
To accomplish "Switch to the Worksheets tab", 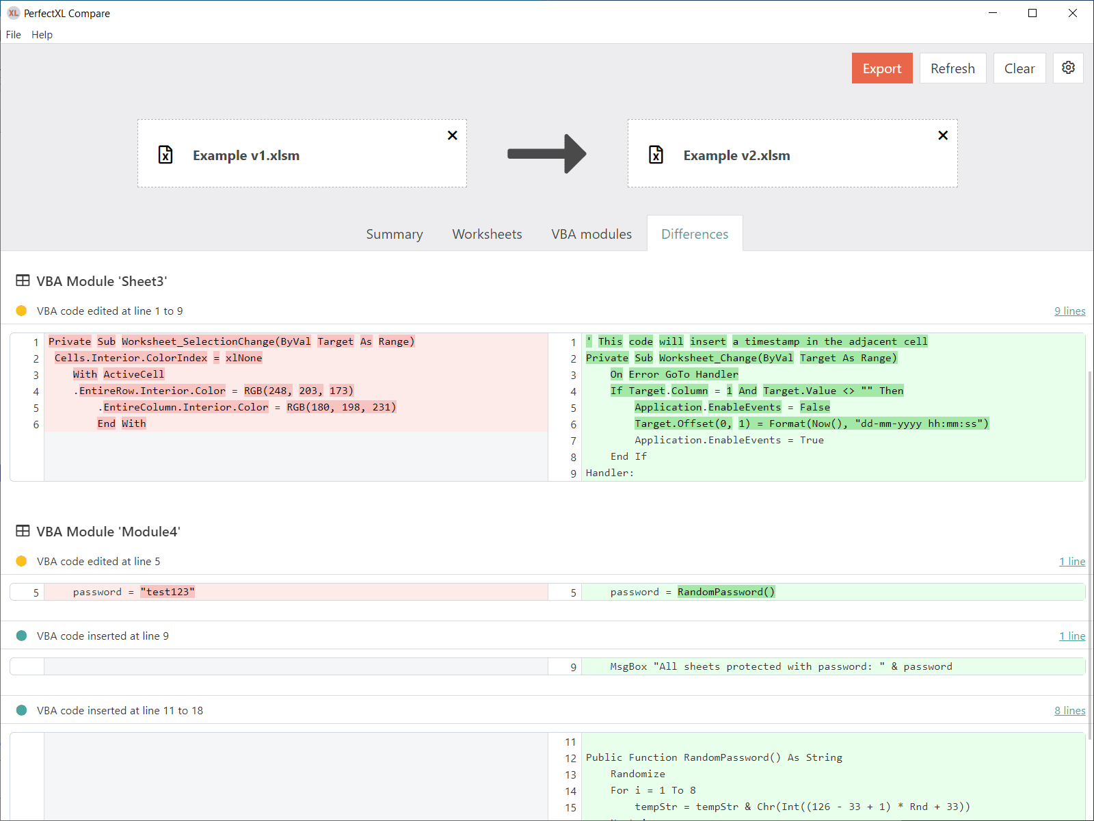I will (x=487, y=234).
